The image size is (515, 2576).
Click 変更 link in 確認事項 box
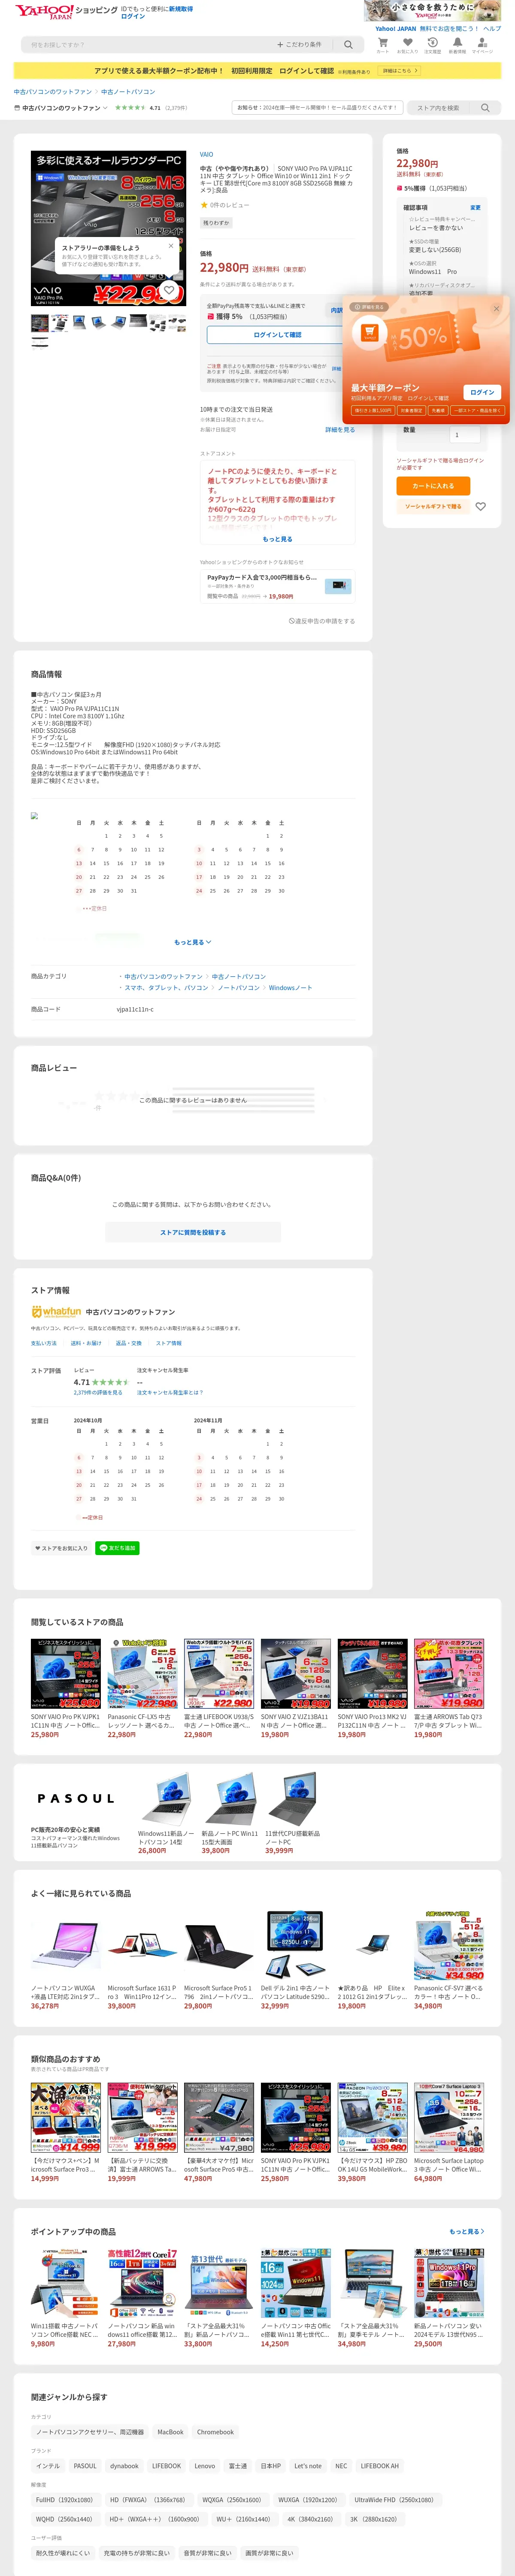coord(475,208)
